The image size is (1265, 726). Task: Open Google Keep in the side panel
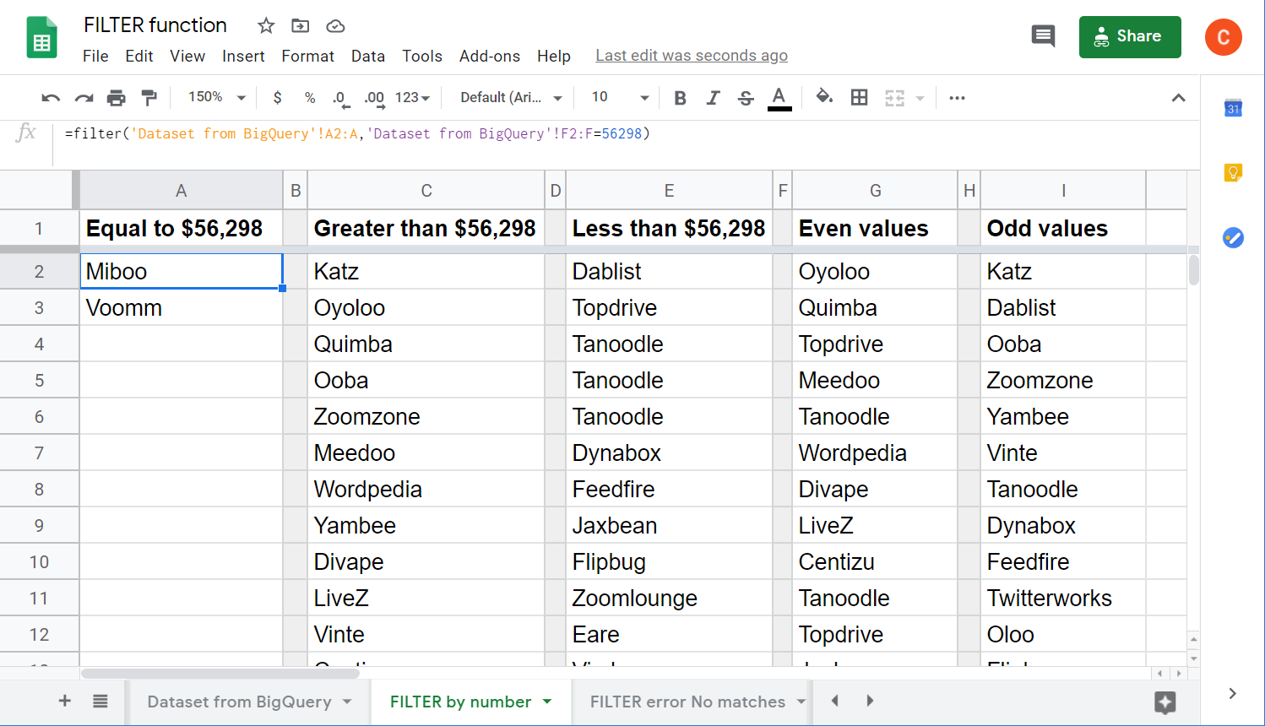[x=1233, y=171]
